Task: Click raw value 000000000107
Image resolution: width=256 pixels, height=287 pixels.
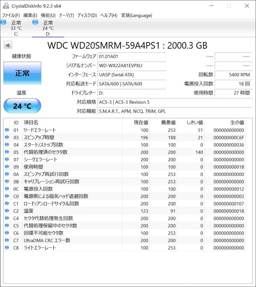Action: coord(229,204)
